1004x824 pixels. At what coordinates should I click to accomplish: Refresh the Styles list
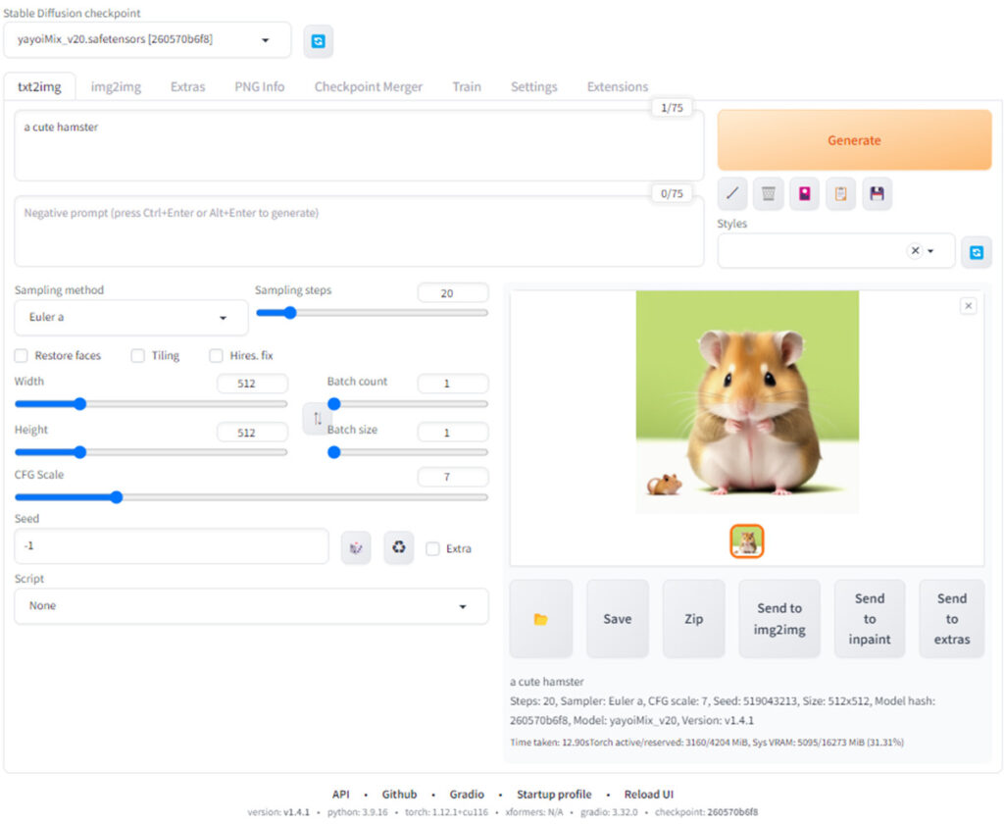976,252
